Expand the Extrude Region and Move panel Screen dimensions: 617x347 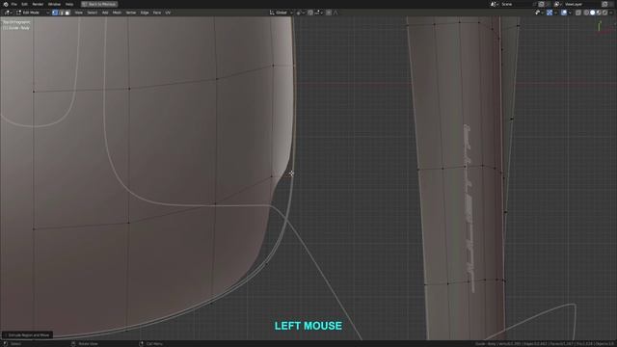28,335
